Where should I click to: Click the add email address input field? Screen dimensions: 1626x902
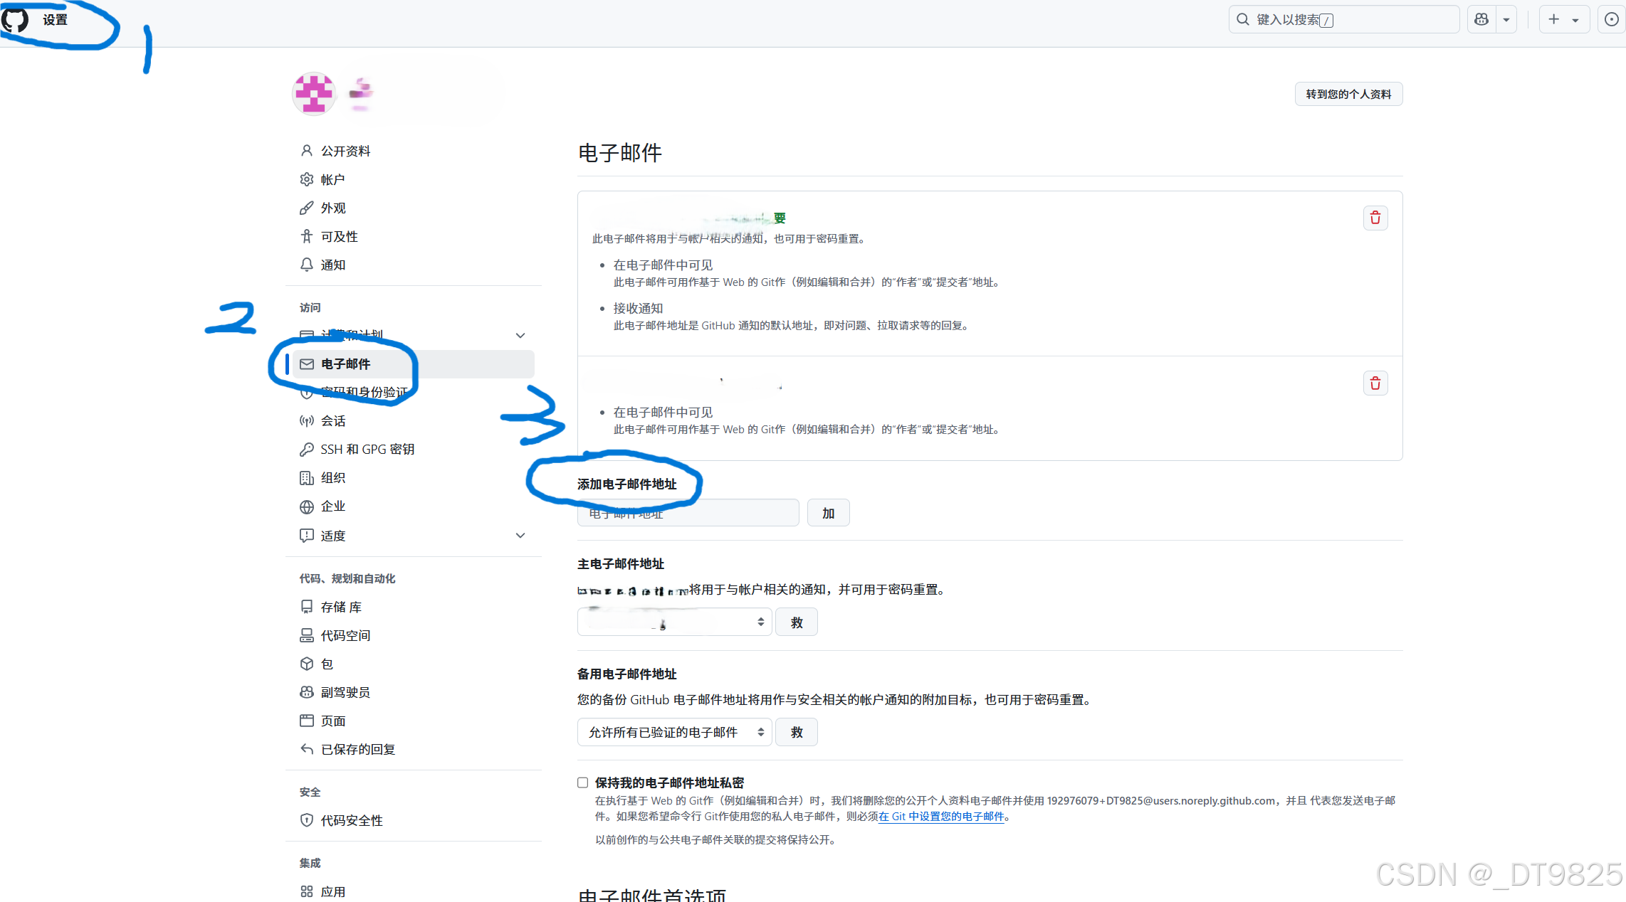point(687,513)
